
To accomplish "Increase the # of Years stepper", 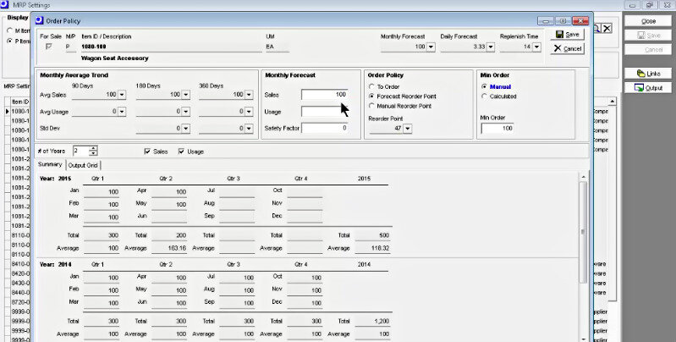I will 92,147.
